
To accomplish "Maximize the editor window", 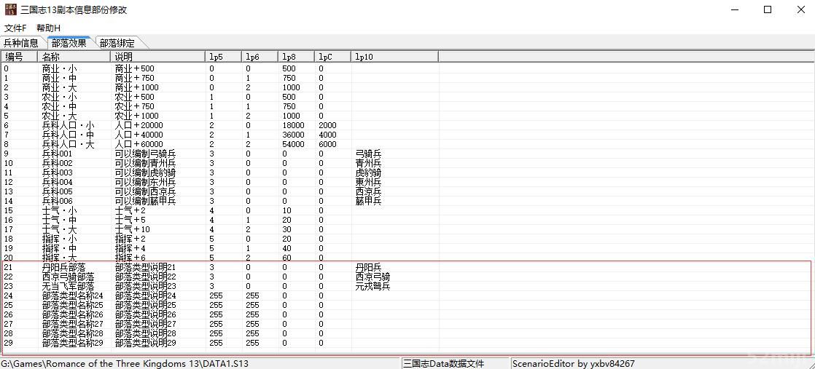I will click(x=768, y=9).
